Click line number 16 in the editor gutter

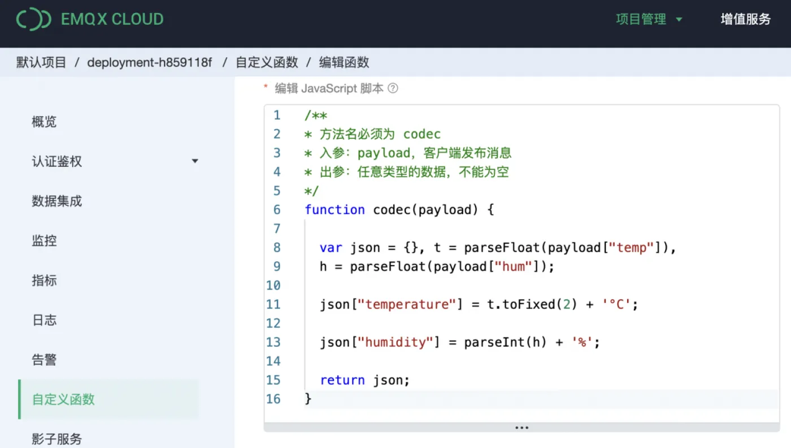click(273, 399)
